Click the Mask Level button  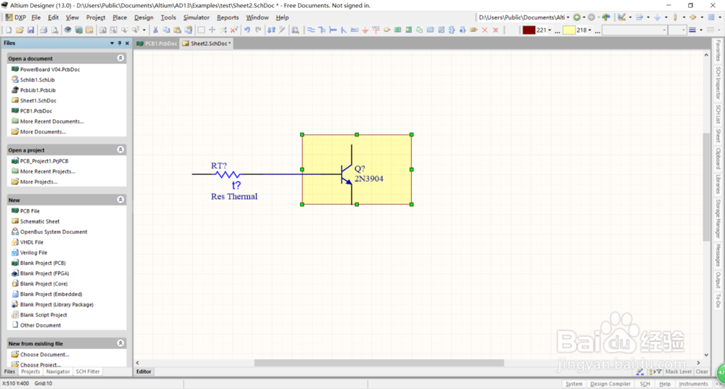[679, 372]
